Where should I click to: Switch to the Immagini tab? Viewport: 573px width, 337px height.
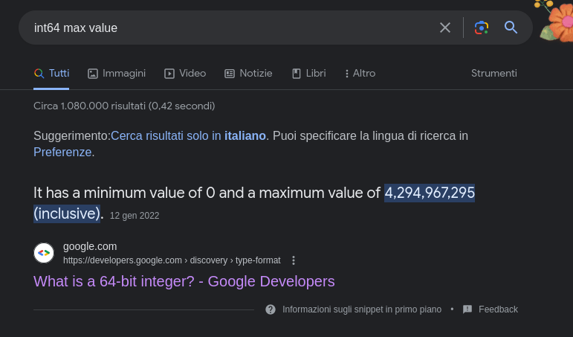pos(117,73)
